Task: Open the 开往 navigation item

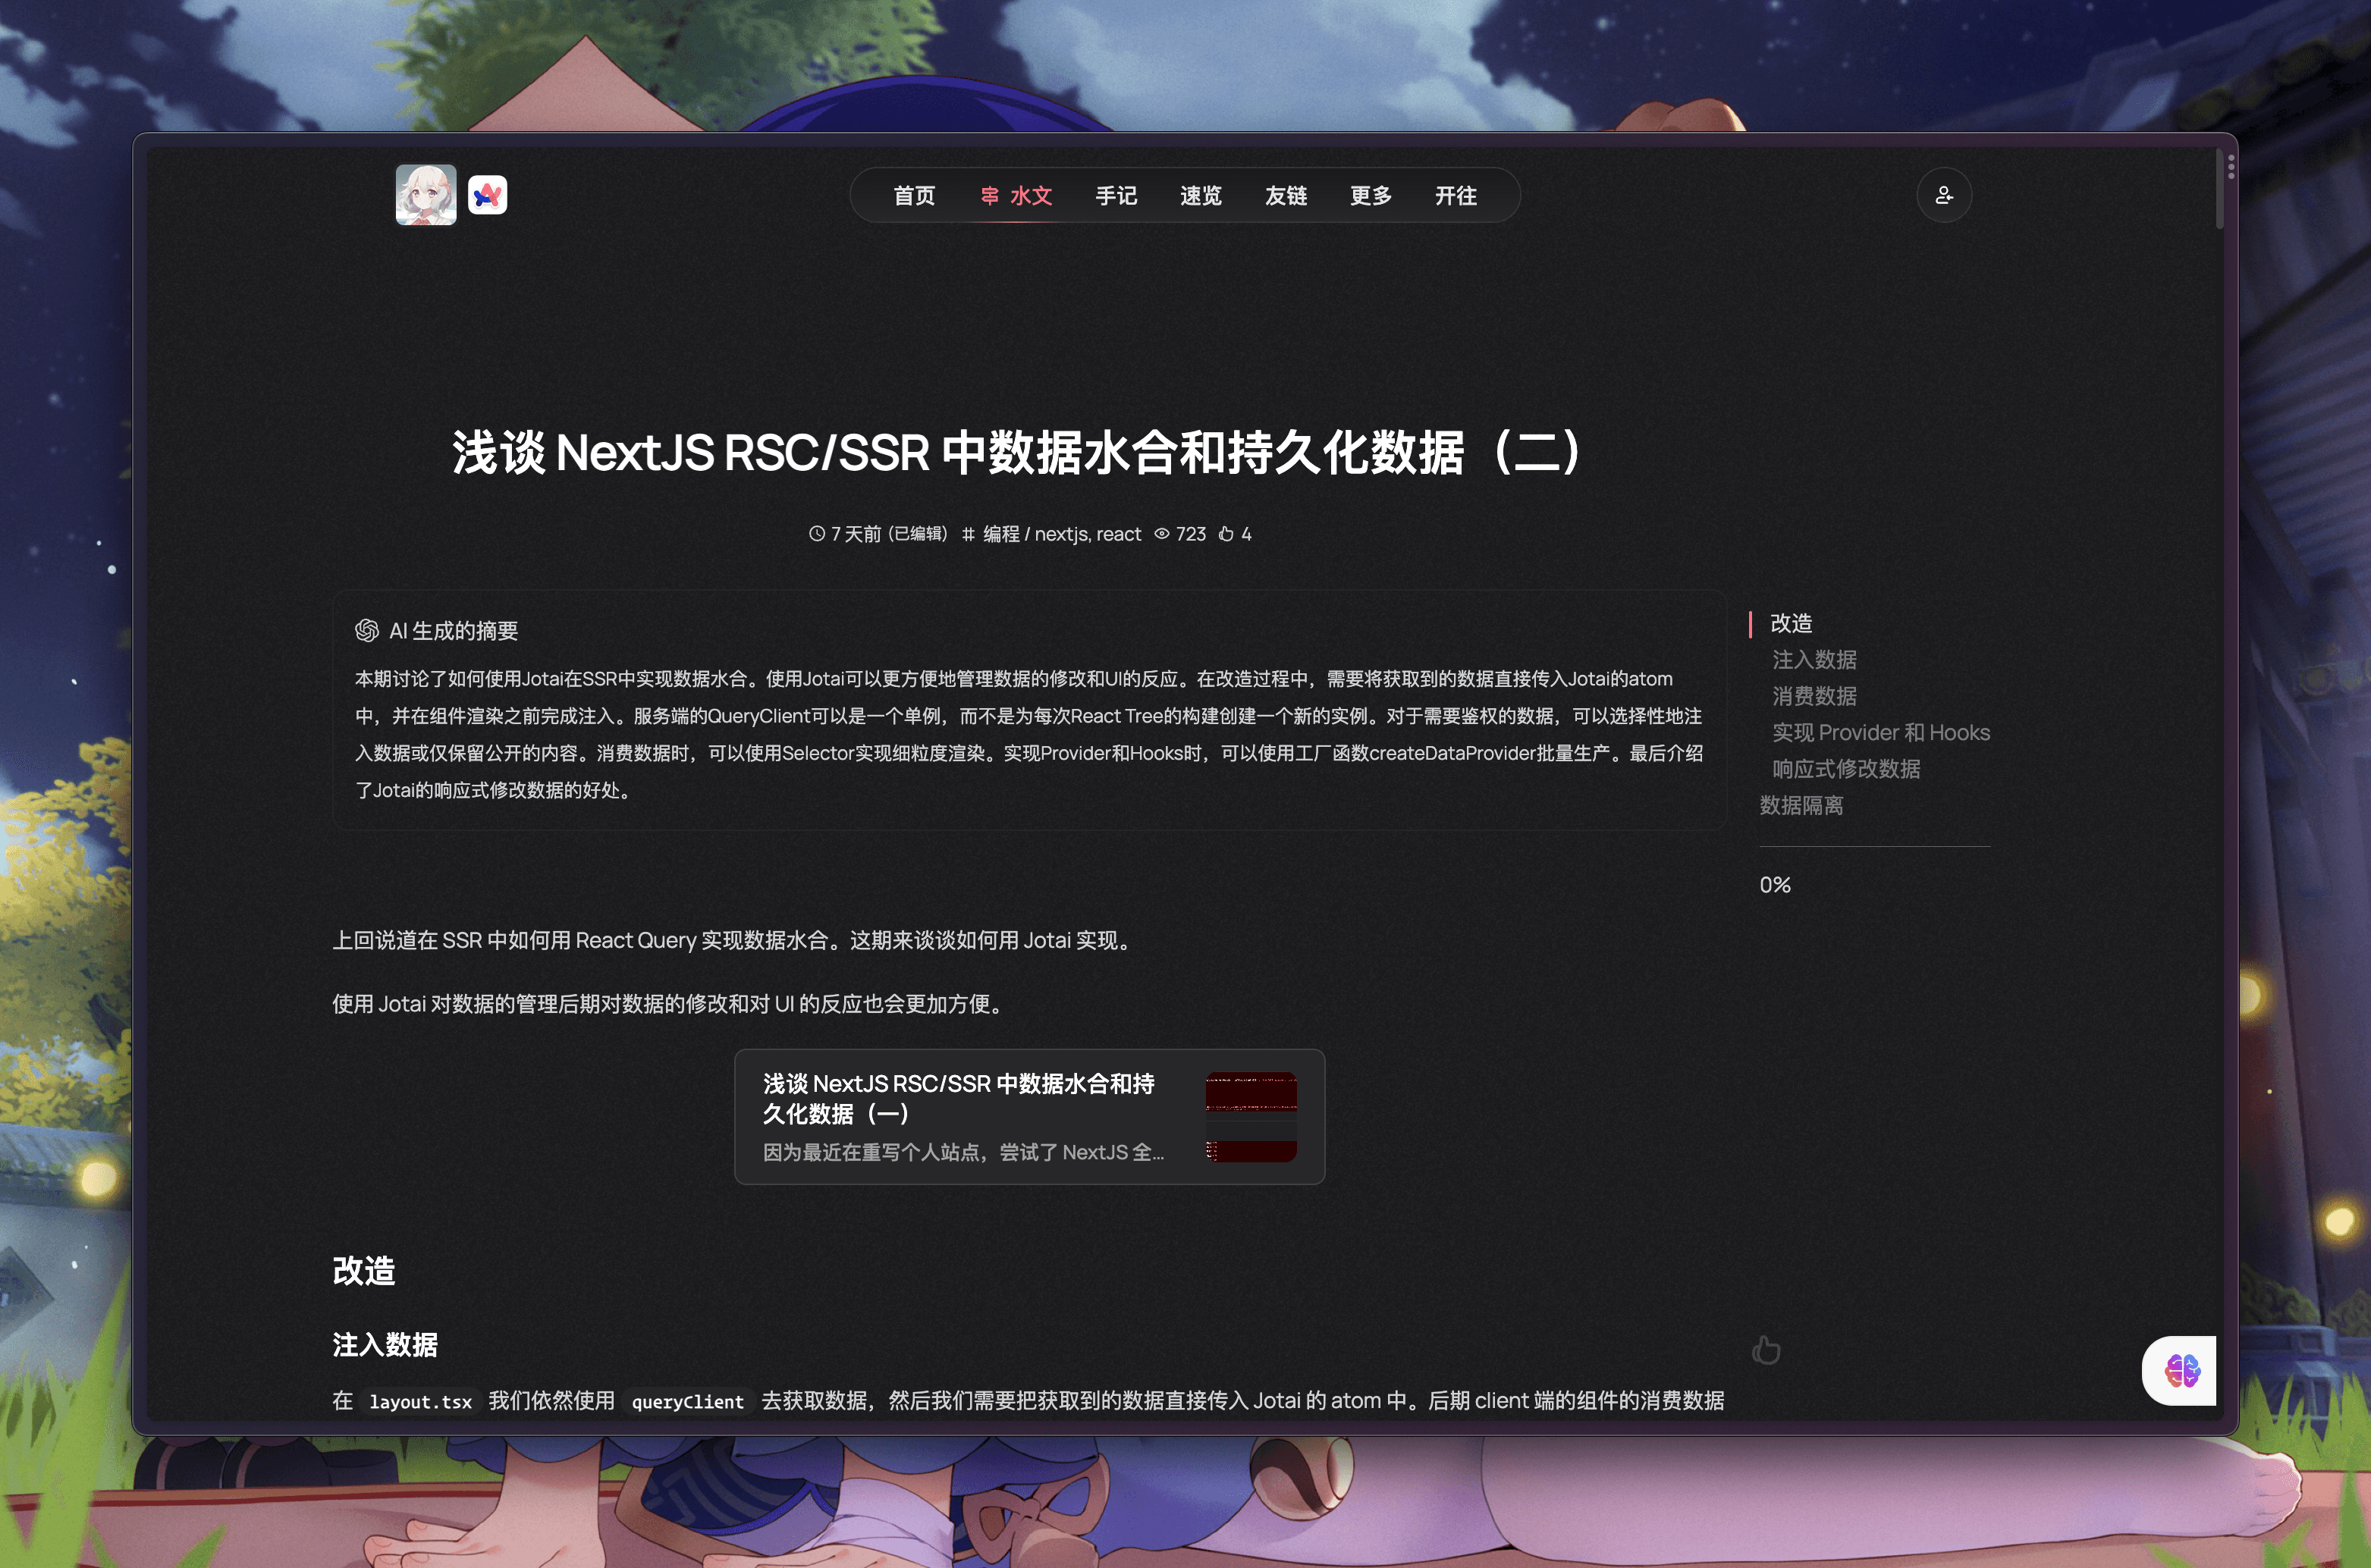Action: (x=1456, y=195)
